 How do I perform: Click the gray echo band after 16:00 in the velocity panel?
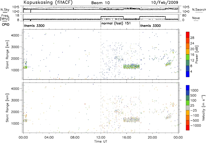[x=131, y=120]
